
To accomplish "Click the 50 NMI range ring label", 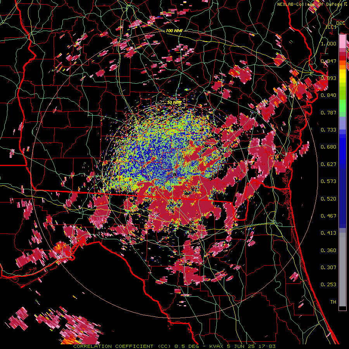I will click(x=174, y=102).
